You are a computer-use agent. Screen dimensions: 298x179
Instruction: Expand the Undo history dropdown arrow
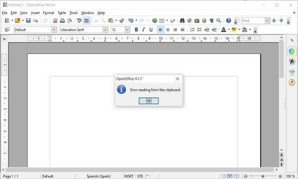[x=136, y=20]
